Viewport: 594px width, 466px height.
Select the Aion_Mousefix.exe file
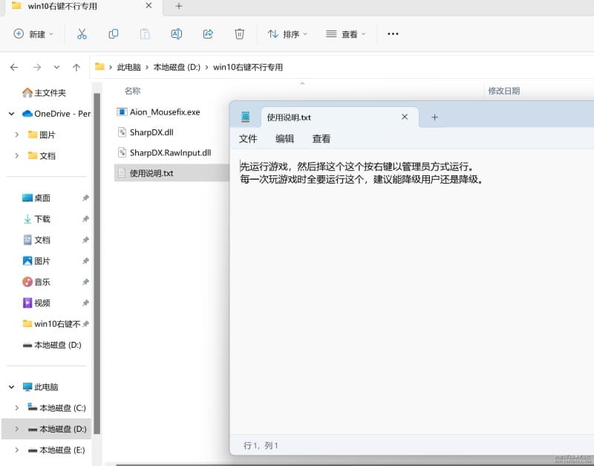[165, 112]
